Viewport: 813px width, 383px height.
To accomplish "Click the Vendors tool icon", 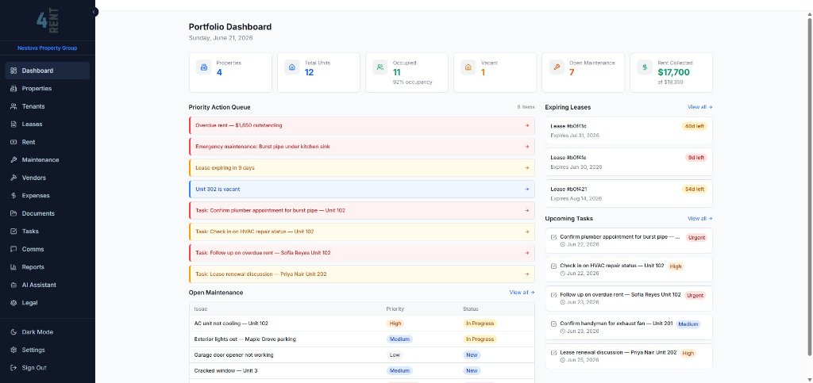I will (13, 178).
